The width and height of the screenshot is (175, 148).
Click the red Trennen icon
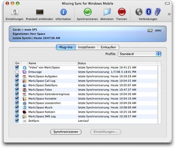click(122, 12)
